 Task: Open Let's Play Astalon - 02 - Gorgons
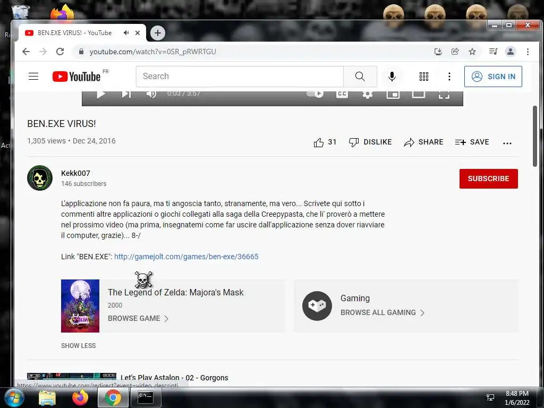tap(174, 378)
